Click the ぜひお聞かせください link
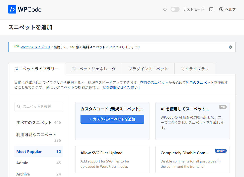The image size is (244, 177). (x=121, y=88)
